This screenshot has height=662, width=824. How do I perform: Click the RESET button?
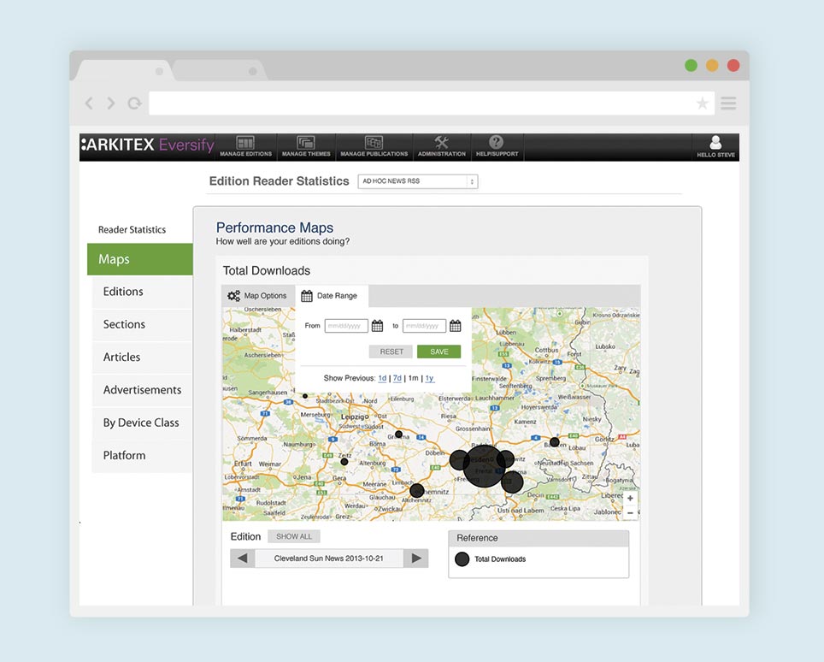point(391,352)
